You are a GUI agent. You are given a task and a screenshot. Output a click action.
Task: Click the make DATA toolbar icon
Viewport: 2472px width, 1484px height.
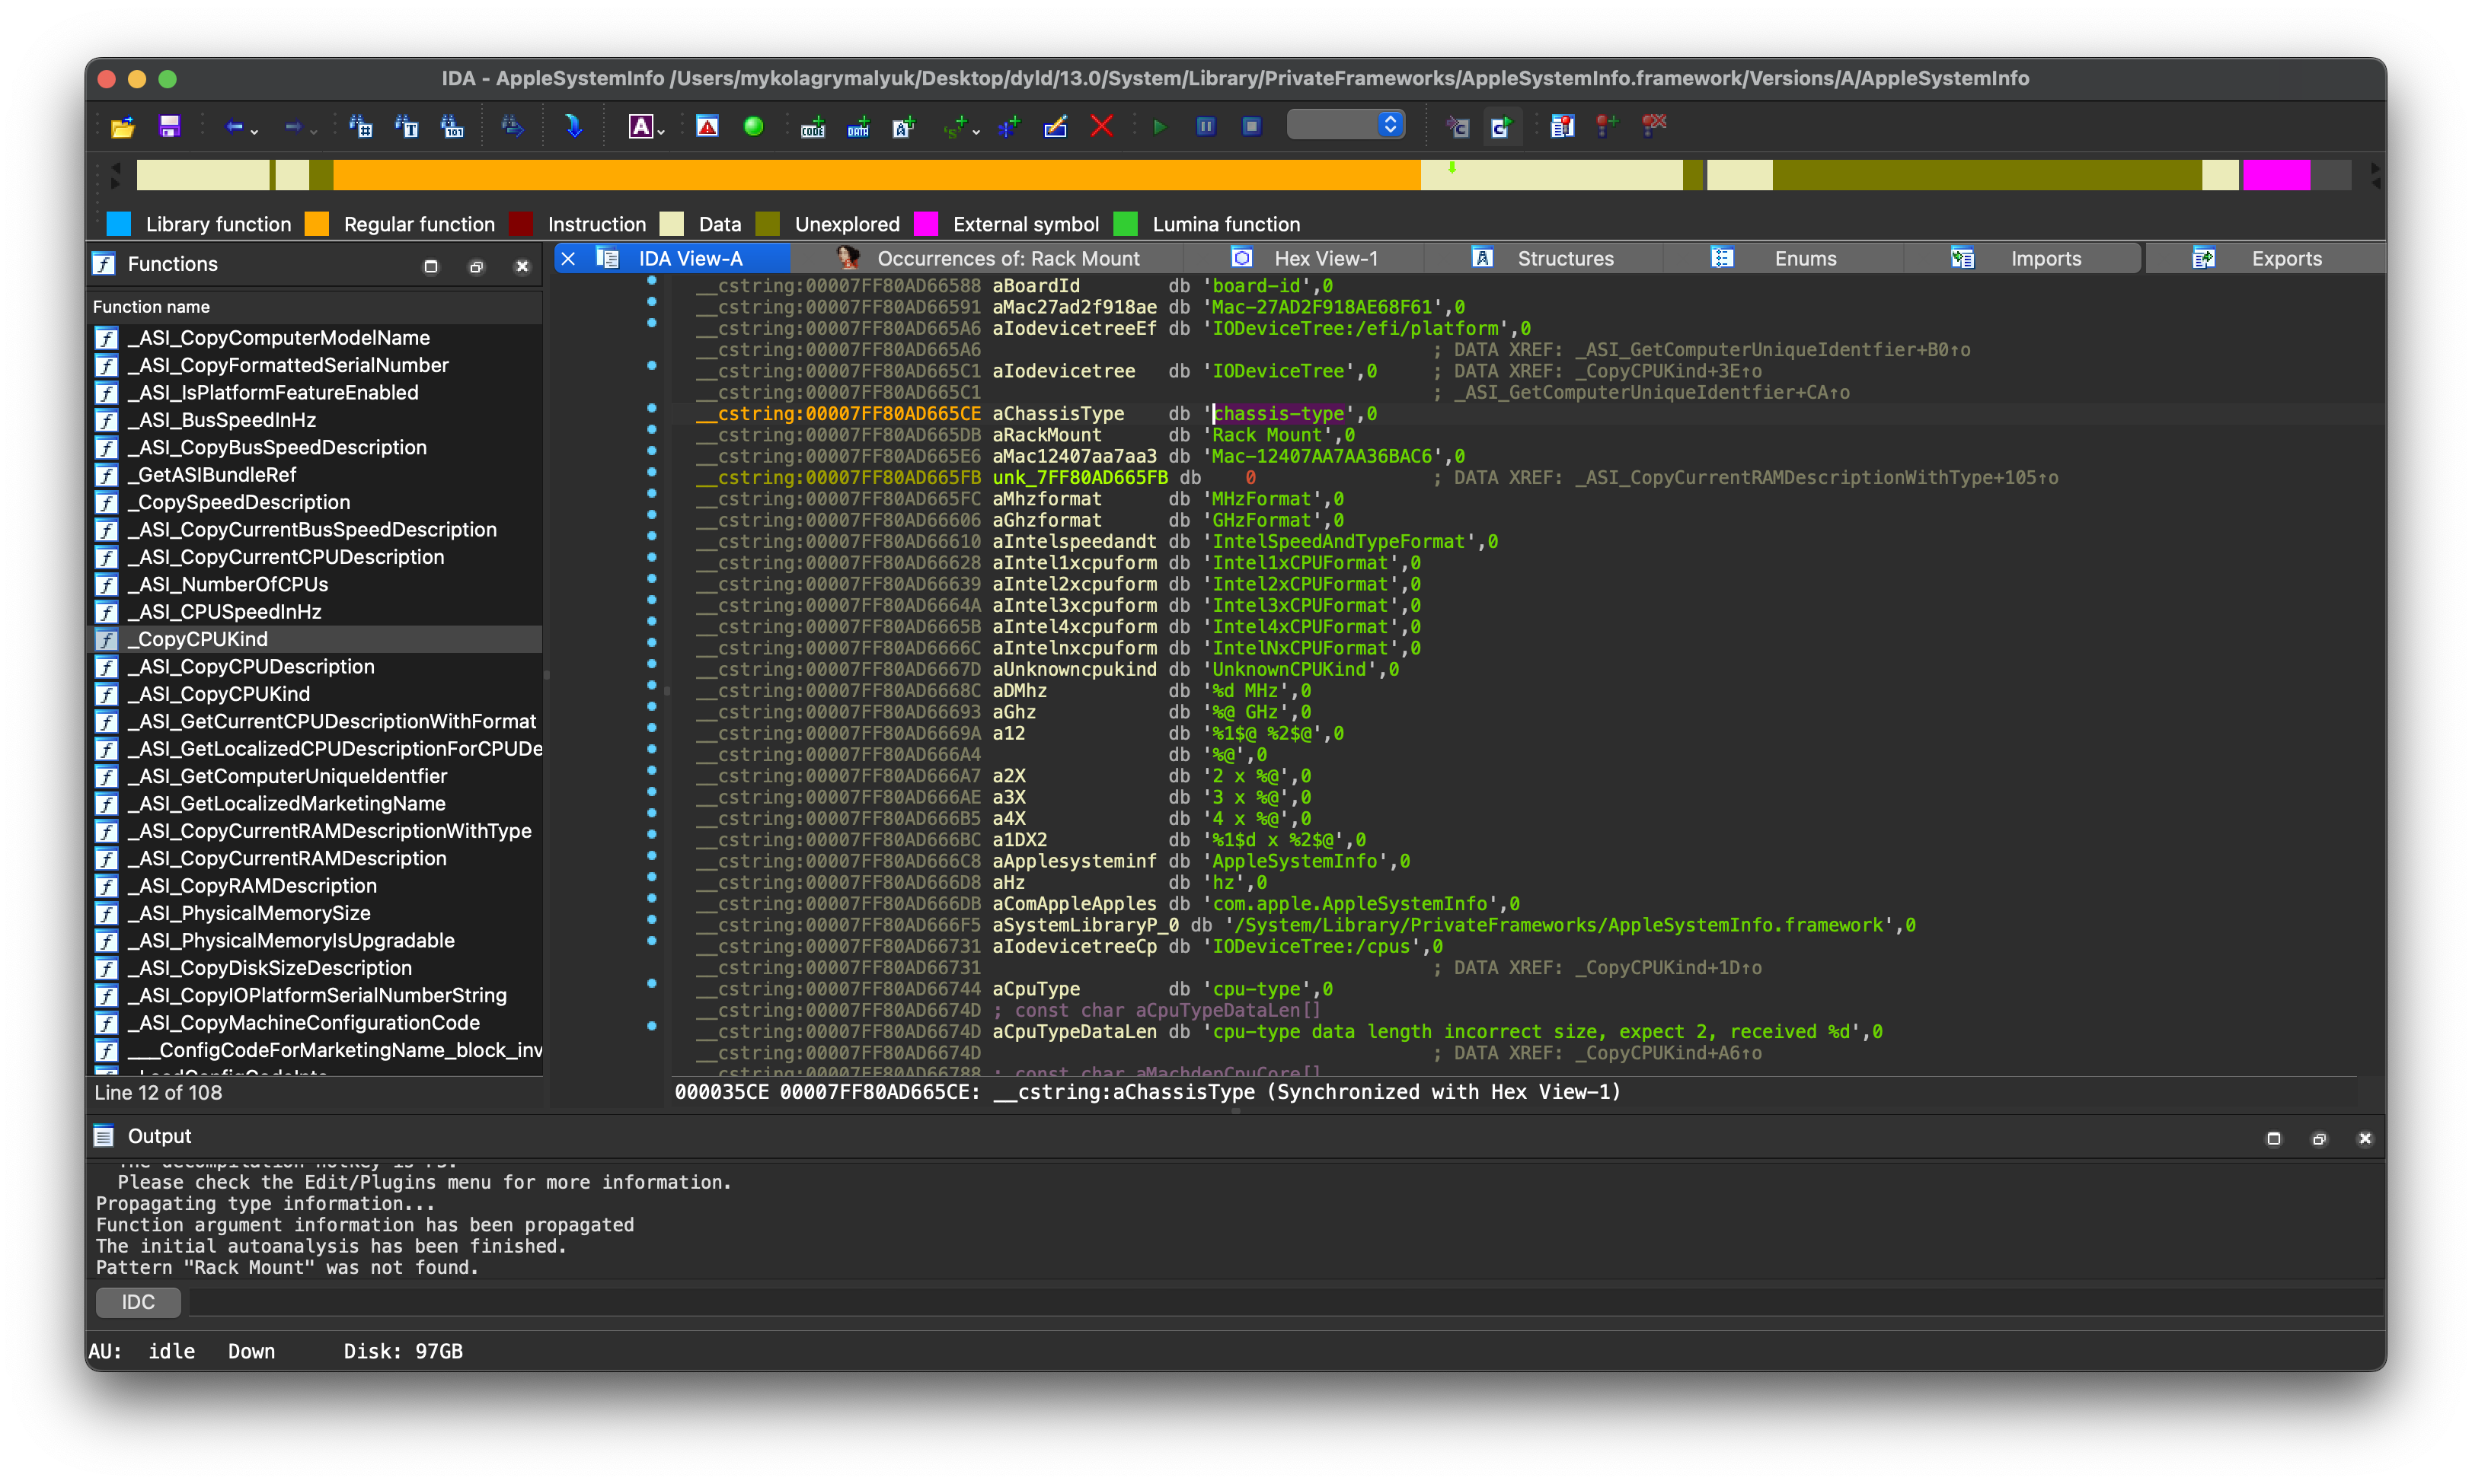tap(858, 127)
